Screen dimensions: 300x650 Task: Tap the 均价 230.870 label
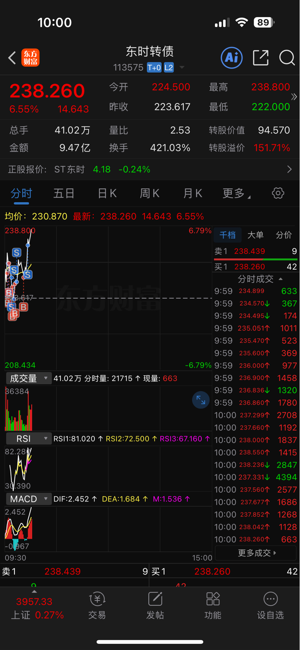click(36, 216)
